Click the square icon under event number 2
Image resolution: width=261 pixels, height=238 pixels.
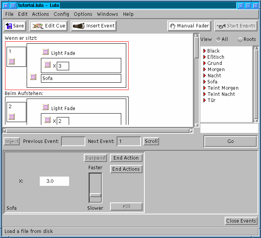point(12,117)
